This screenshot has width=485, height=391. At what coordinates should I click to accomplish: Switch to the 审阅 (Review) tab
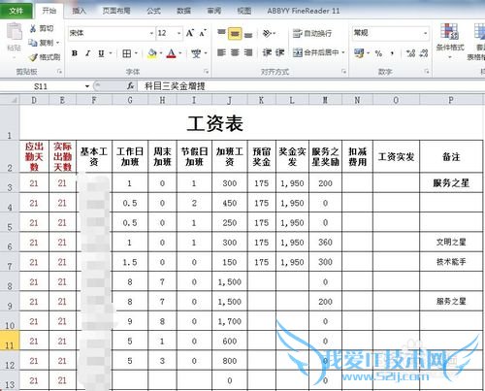(x=214, y=11)
